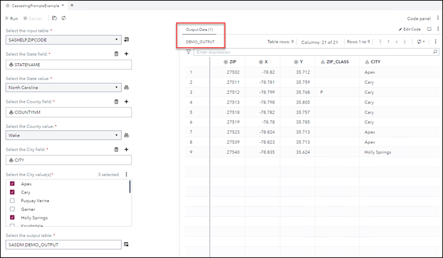Screen dimensions: 443x258
Task: Maximize the output pane with the rectangle icon
Action: (429, 29)
